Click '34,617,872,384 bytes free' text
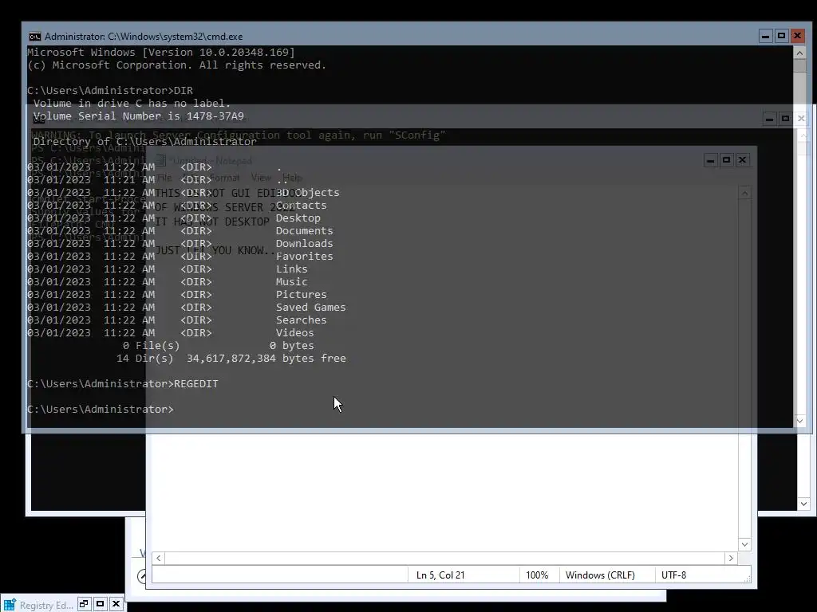Viewport: 817px width, 612px height. [x=266, y=358]
